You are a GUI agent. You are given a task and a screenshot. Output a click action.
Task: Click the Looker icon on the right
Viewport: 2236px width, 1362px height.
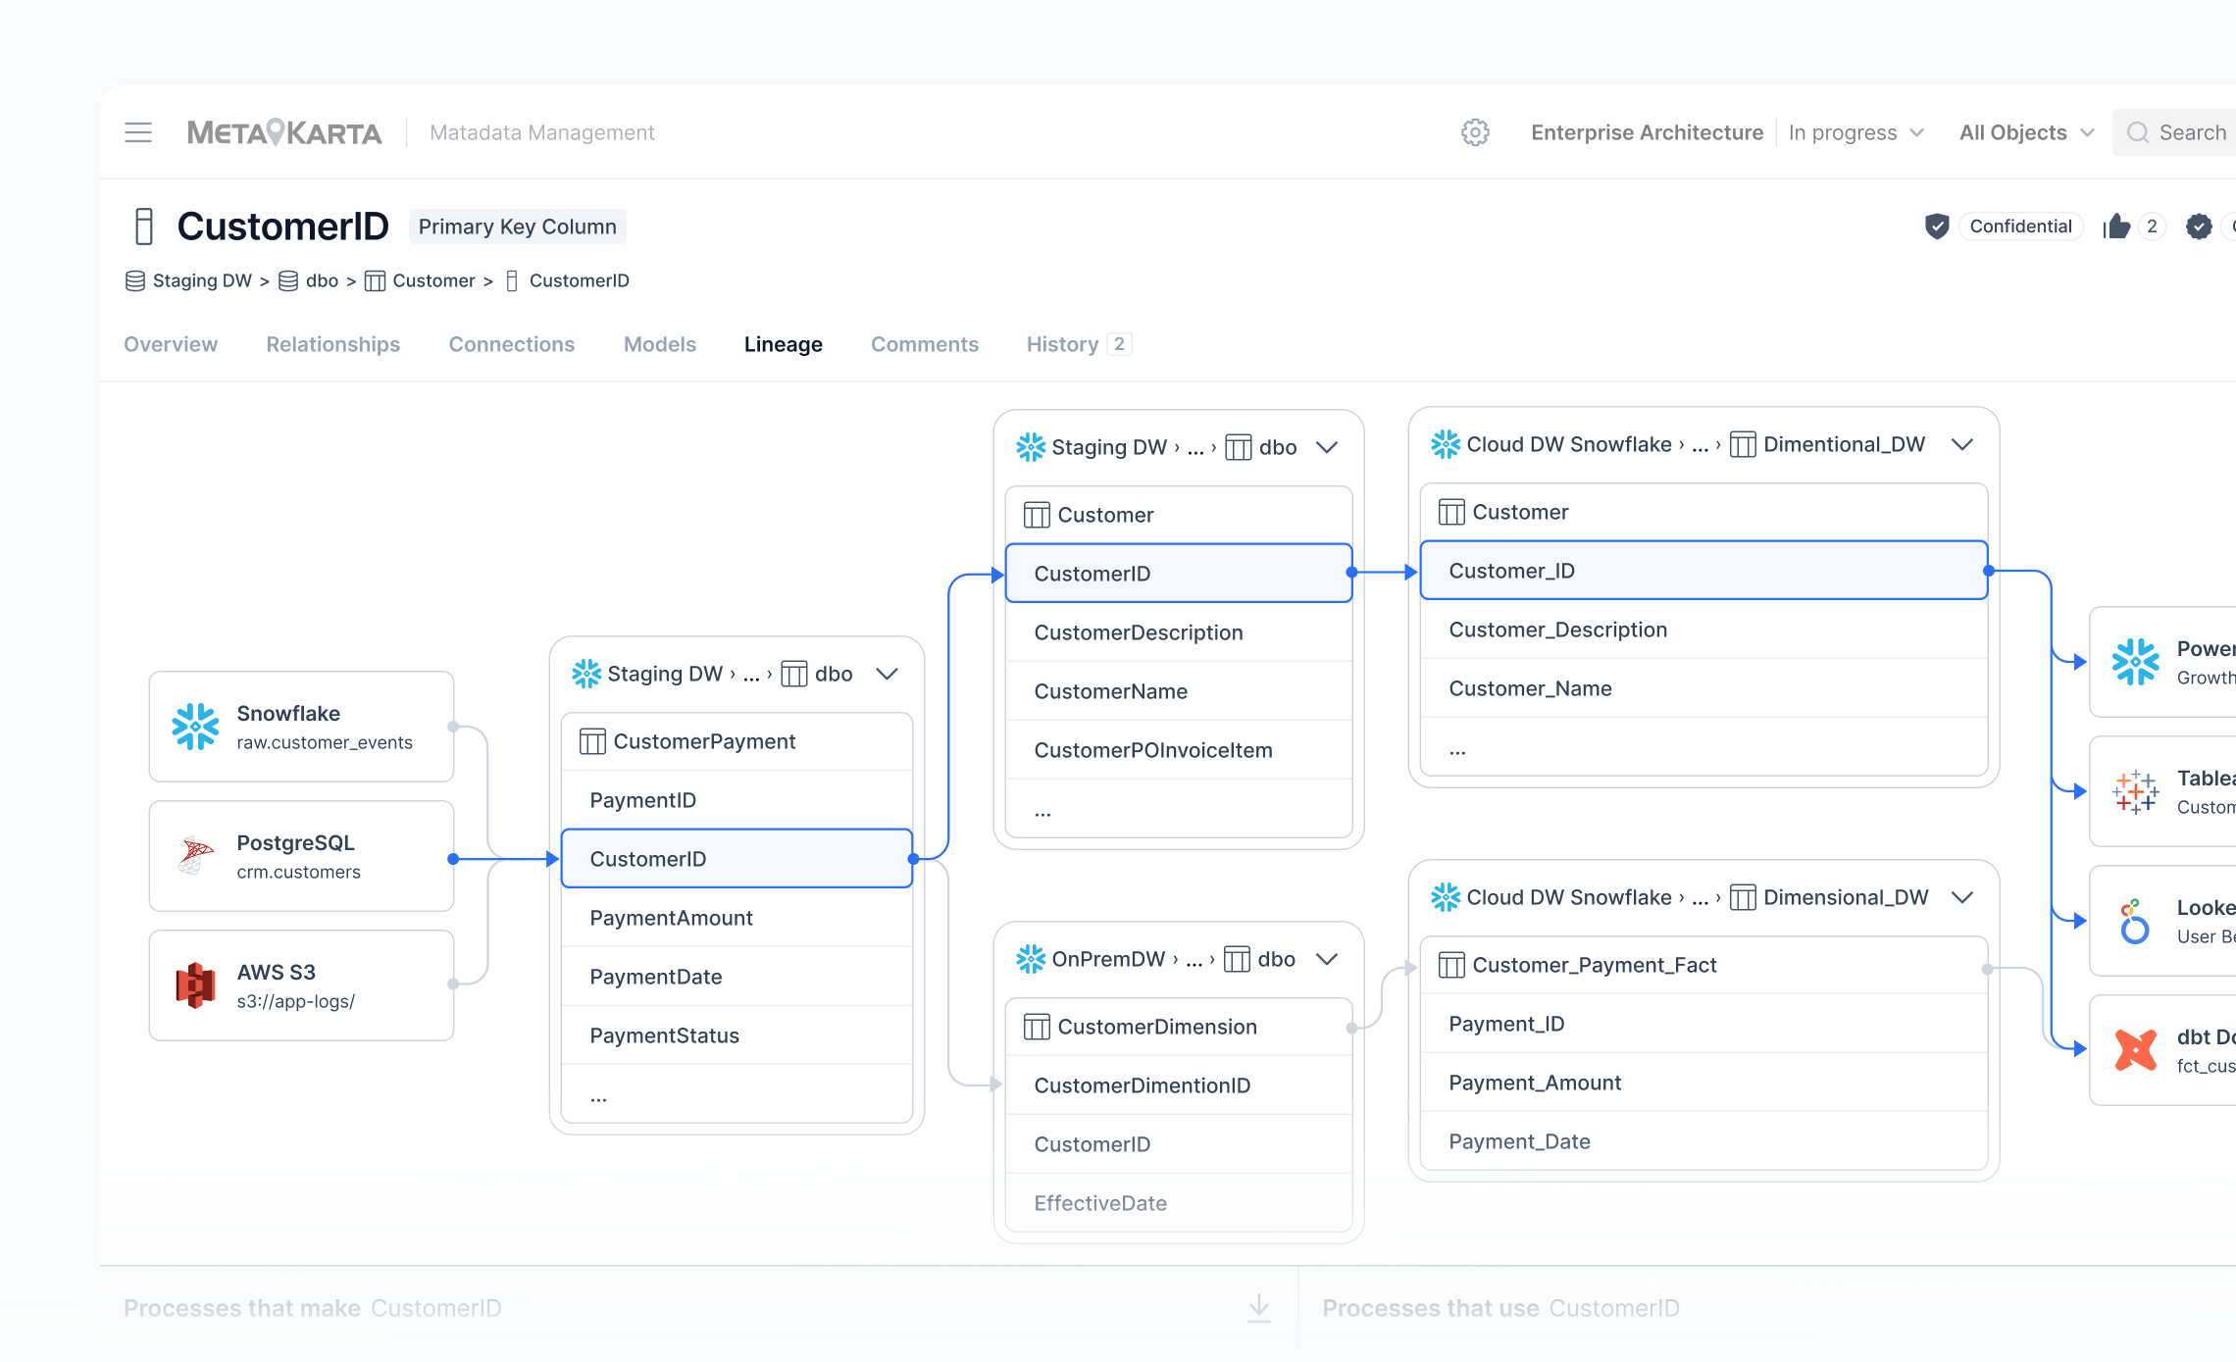click(x=2135, y=921)
